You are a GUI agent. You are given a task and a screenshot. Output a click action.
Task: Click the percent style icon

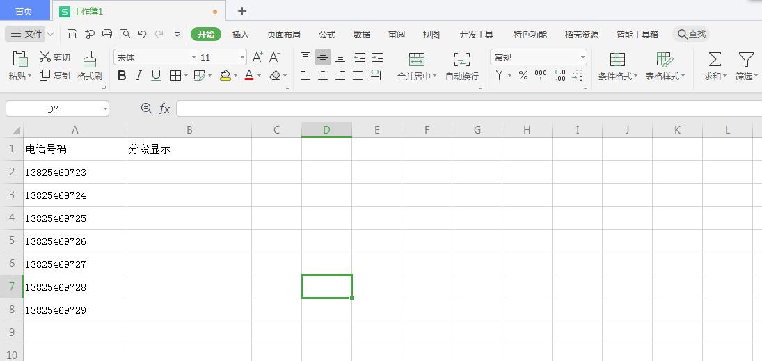pyautogui.click(x=523, y=75)
